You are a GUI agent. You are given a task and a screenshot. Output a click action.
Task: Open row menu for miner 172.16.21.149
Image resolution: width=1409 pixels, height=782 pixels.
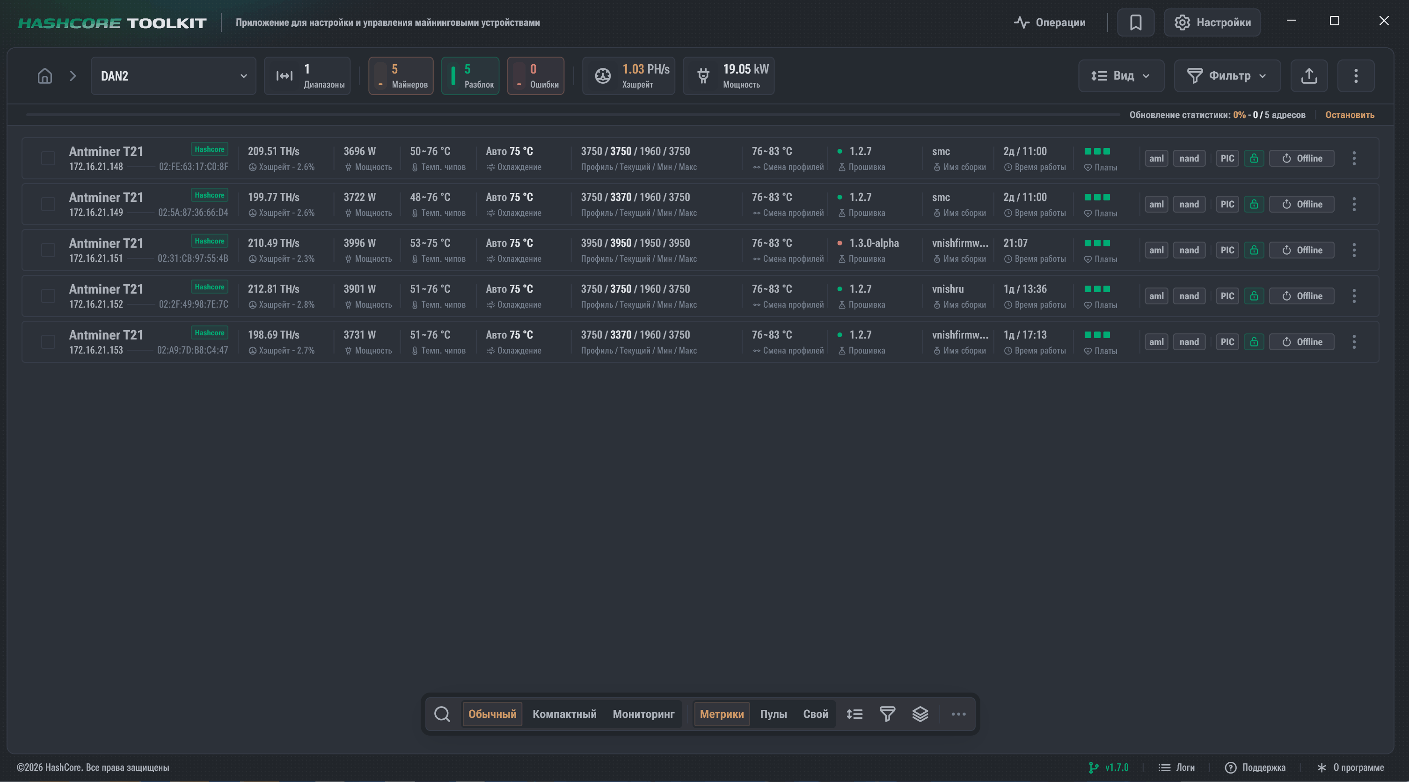[1354, 205]
